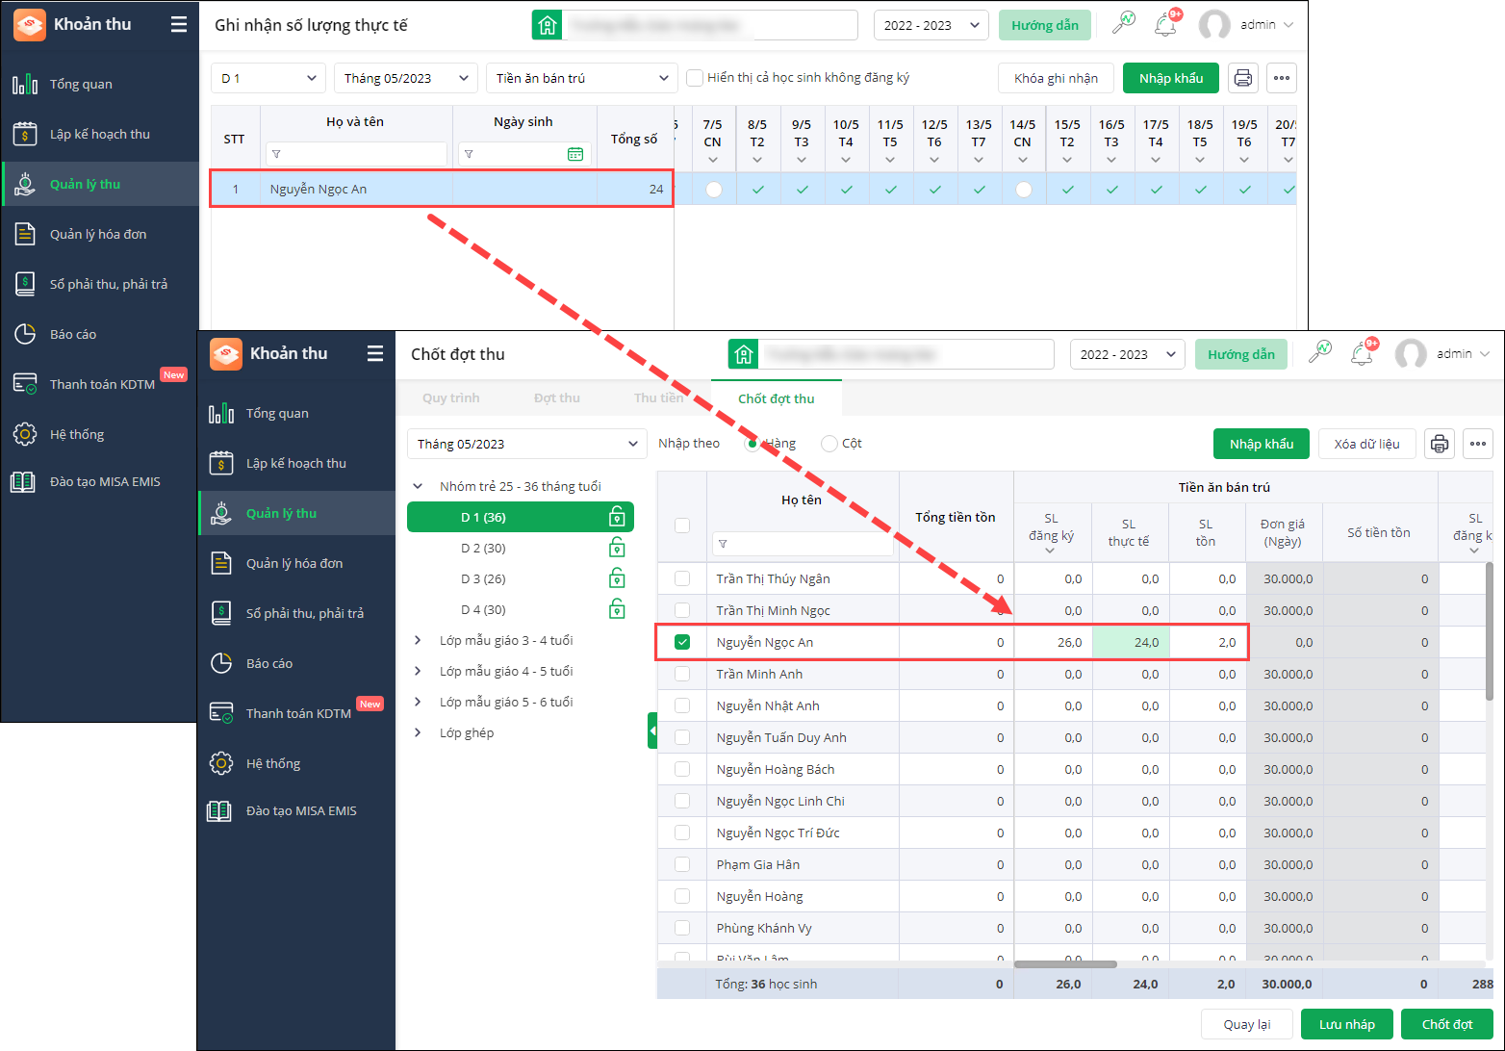The height and width of the screenshot is (1051, 1505).
Task: Open the admin account menu in Chốt đợt thu window
Action: (1443, 354)
